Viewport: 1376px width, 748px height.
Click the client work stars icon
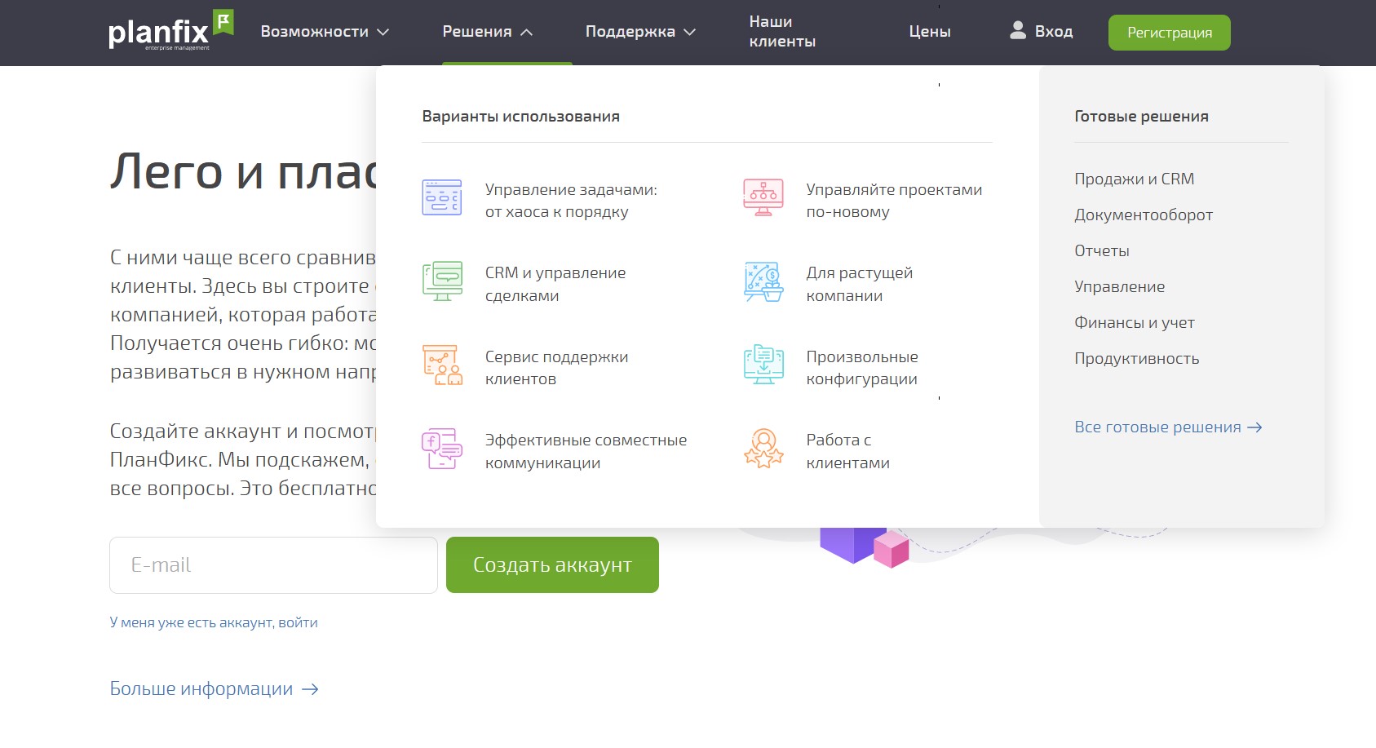click(x=763, y=449)
